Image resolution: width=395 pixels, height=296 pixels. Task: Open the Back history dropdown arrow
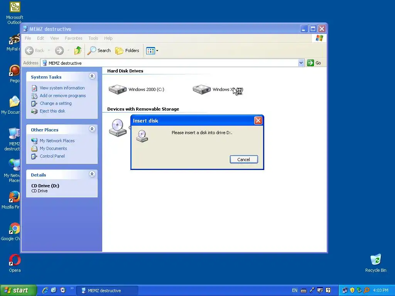coord(49,50)
